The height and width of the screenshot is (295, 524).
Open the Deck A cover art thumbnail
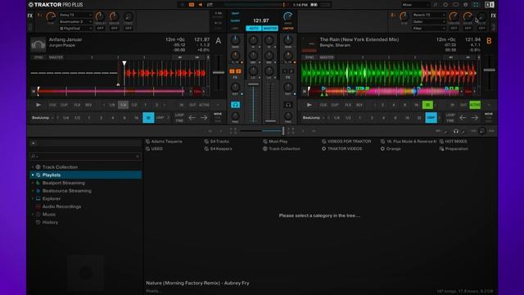[38, 45]
